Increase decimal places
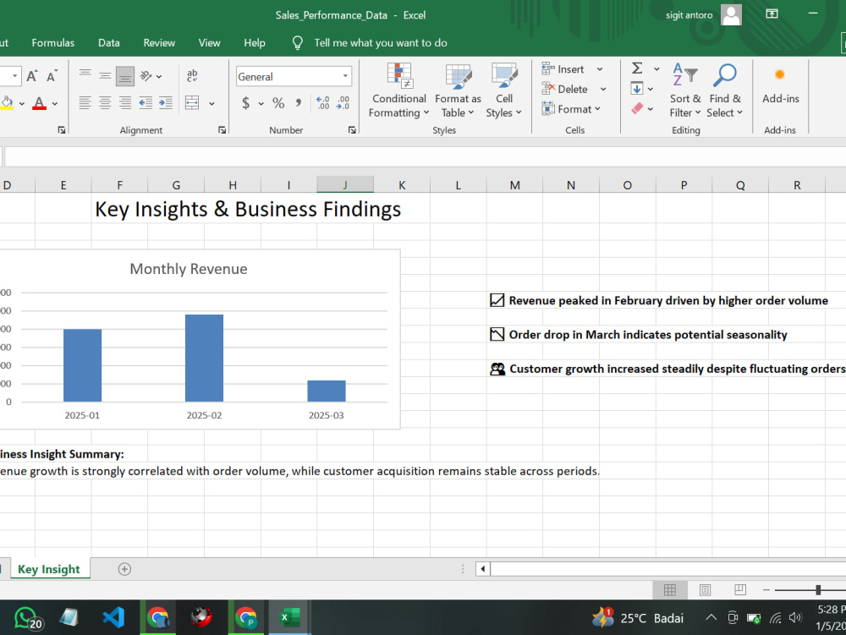The image size is (846, 635). pyautogui.click(x=322, y=102)
